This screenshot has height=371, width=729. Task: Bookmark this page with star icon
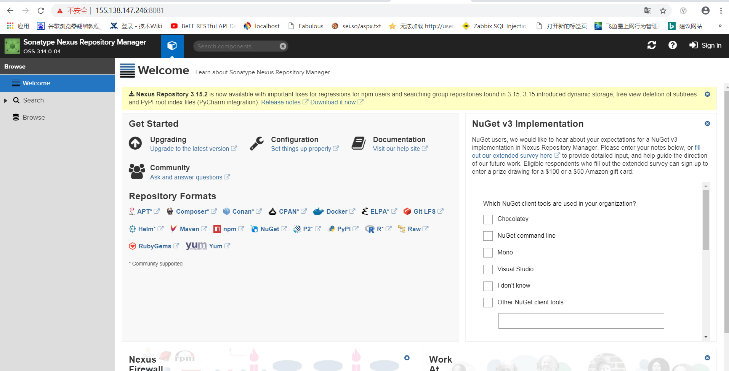point(663,11)
